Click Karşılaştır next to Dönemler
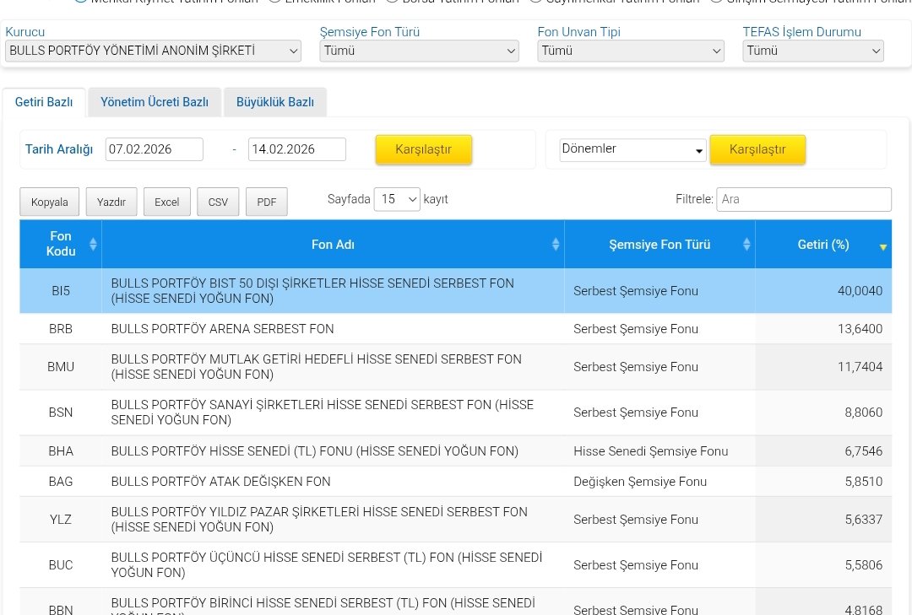 [757, 149]
